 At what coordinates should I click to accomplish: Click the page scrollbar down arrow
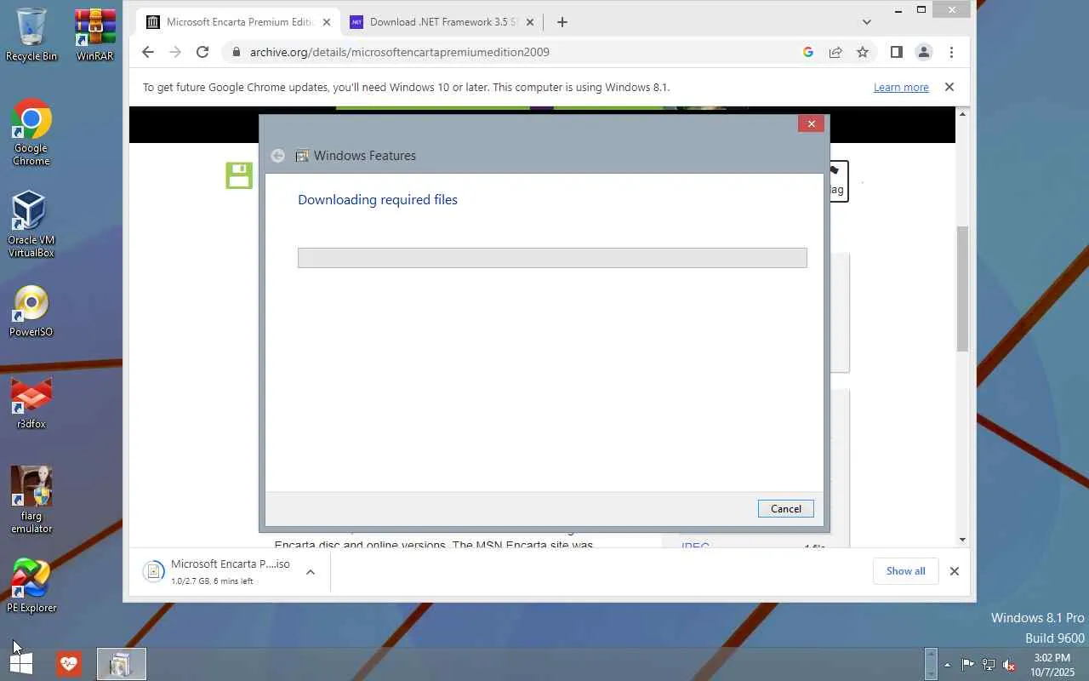point(962,540)
